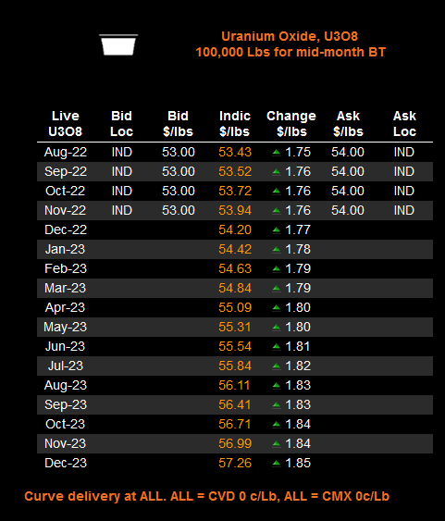Click the green up arrow in Aug-22 row
The height and width of the screenshot is (521, 445).
pyautogui.click(x=277, y=153)
